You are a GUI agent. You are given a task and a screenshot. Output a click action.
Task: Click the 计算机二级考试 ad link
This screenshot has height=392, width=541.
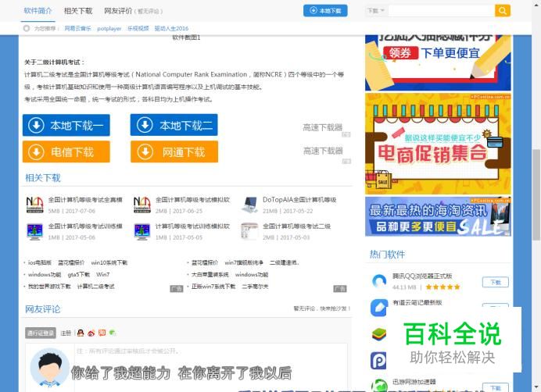[95, 287]
